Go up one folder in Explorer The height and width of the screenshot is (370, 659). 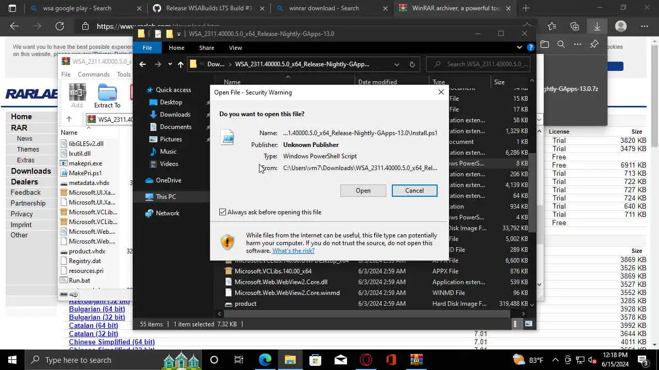pos(180,64)
